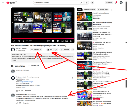The image size is (127, 106).
Task: Open the notifications bell
Action: 116,3
